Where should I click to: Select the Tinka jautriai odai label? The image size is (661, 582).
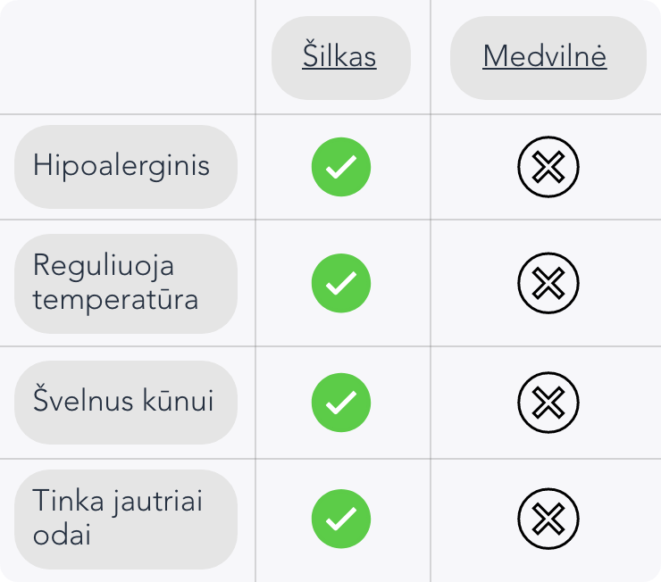click(x=118, y=518)
